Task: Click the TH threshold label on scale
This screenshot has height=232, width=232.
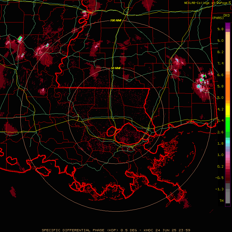Action: tap(221, 201)
